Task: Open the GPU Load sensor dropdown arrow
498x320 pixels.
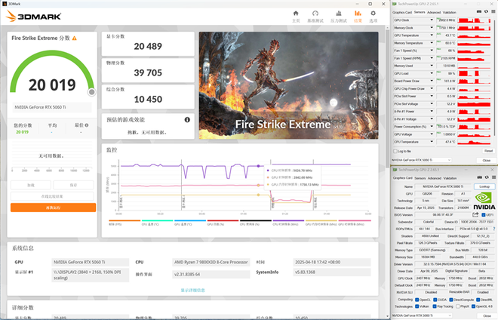Action: coord(432,73)
